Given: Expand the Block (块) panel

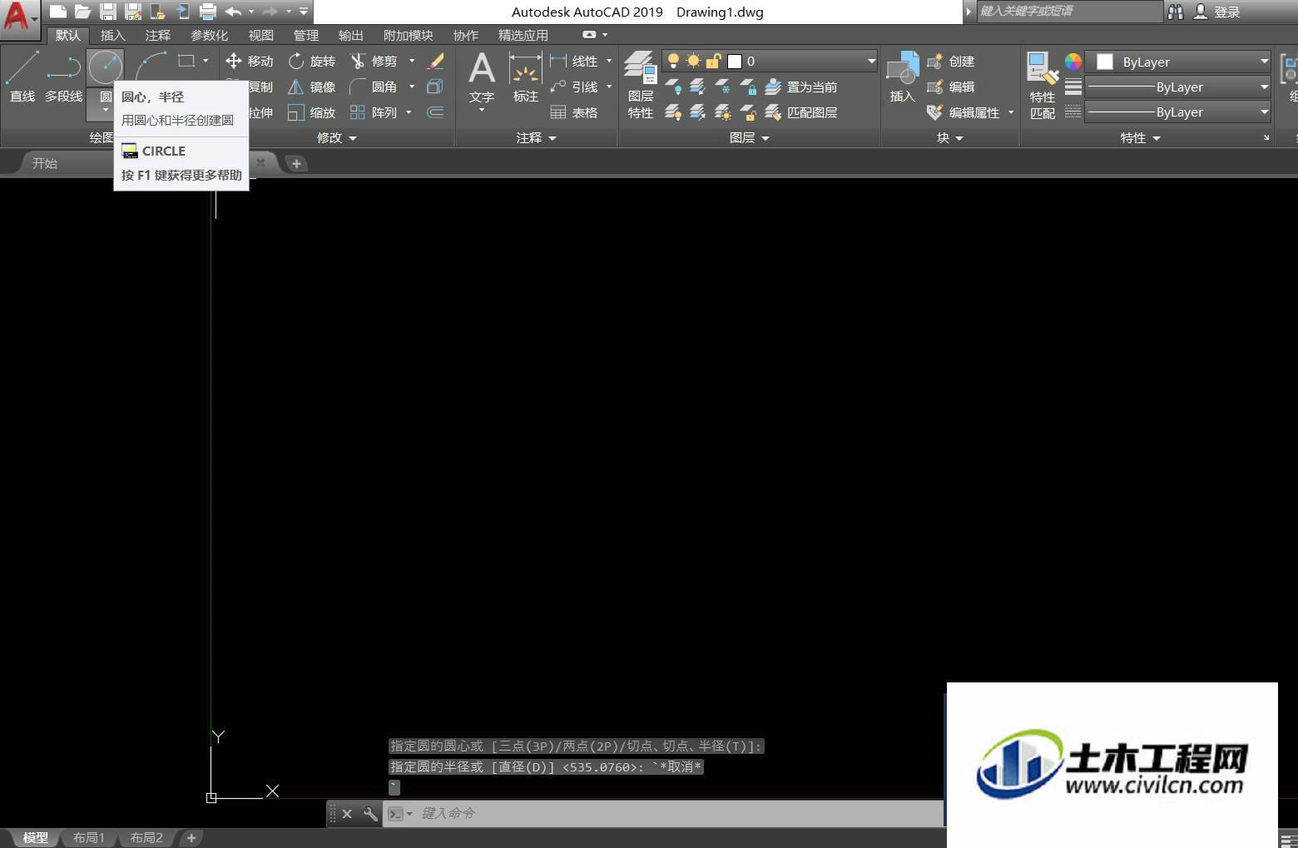Looking at the screenshot, I should click(949, 137).
